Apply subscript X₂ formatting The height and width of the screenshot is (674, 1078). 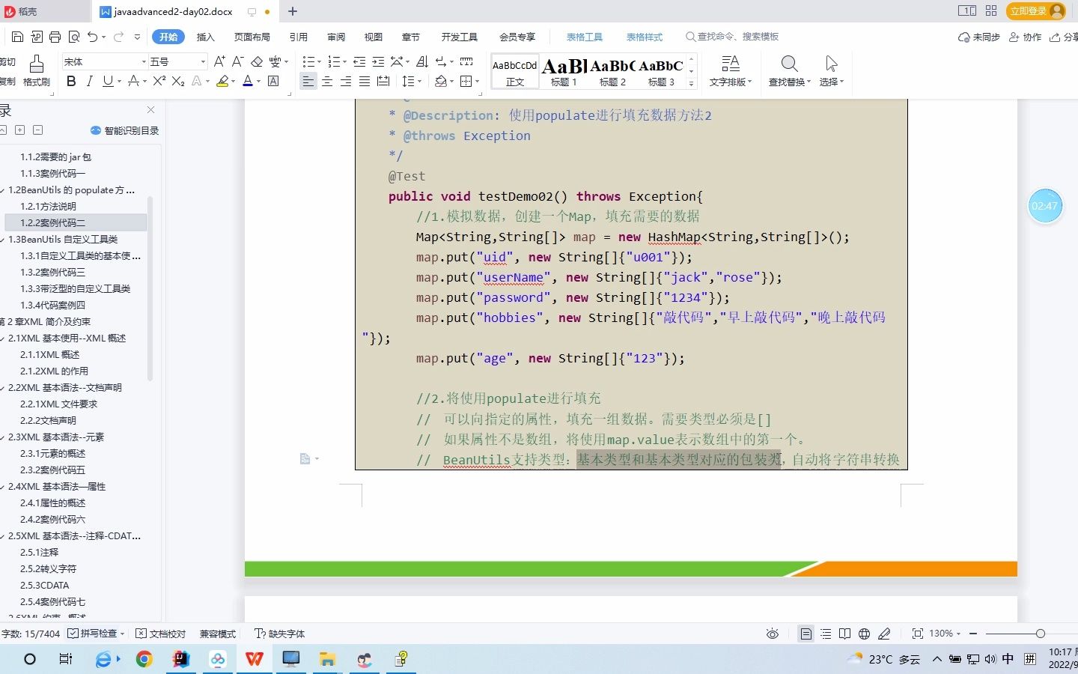[178, 81]
